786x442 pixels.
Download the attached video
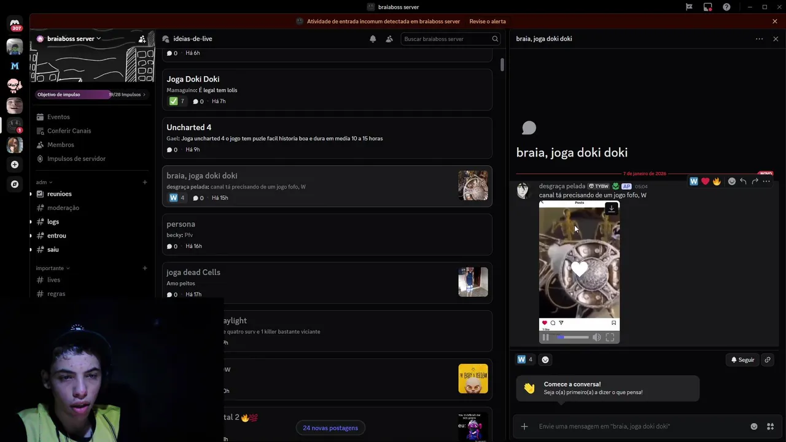[611, 209]
